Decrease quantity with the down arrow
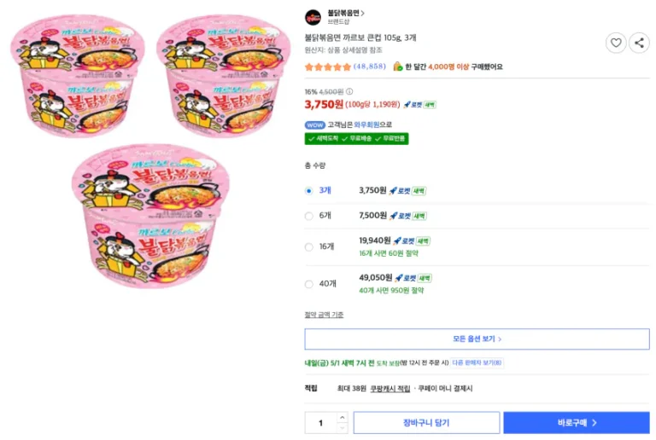 [x=343, y=427]
